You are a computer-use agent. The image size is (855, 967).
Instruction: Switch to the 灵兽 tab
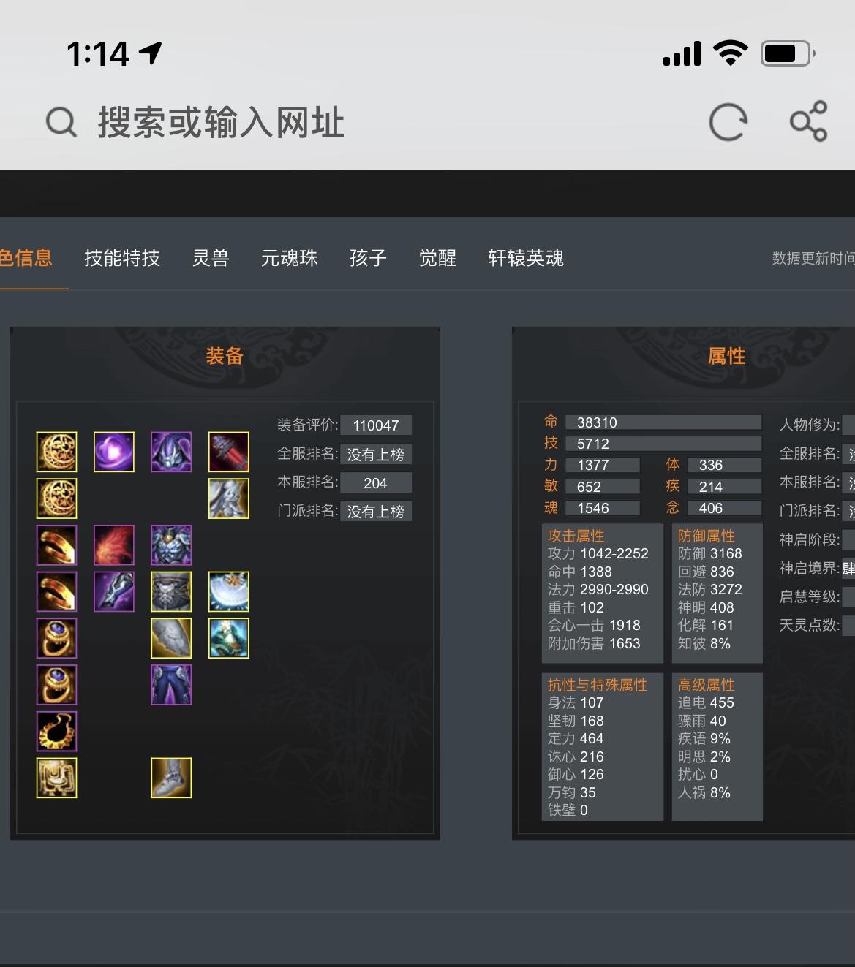(211, 258)
